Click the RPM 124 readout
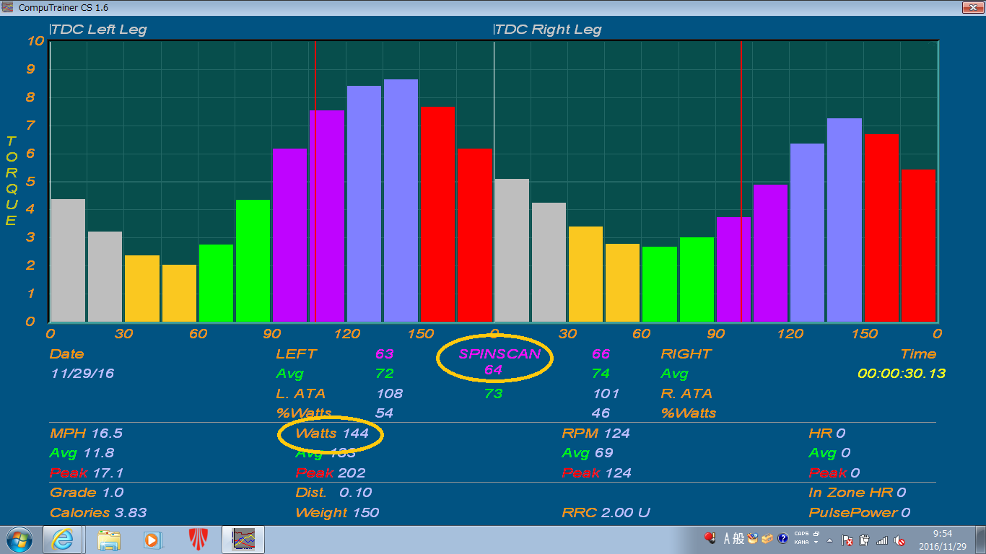This screenshot has height=554, width=986. [596, 434]
